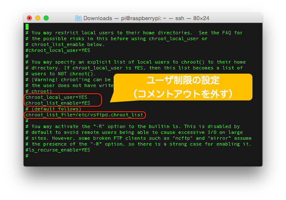286x200 pixels.
Task: Click line starting '# the presence of the "-R" option'
Action: pos(138,144)
